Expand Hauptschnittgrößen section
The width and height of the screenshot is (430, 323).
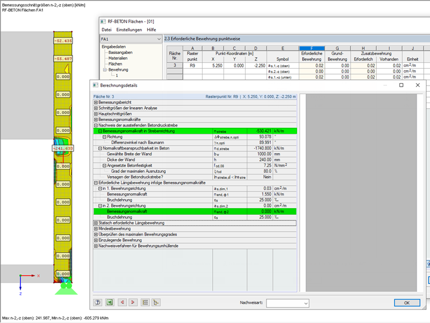pyautogui.click(x=96, y=114)
